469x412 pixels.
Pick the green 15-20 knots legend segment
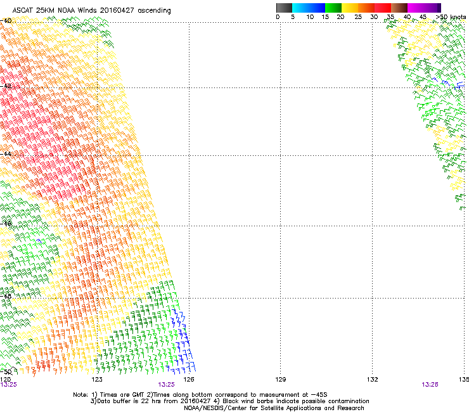point(333,8)
